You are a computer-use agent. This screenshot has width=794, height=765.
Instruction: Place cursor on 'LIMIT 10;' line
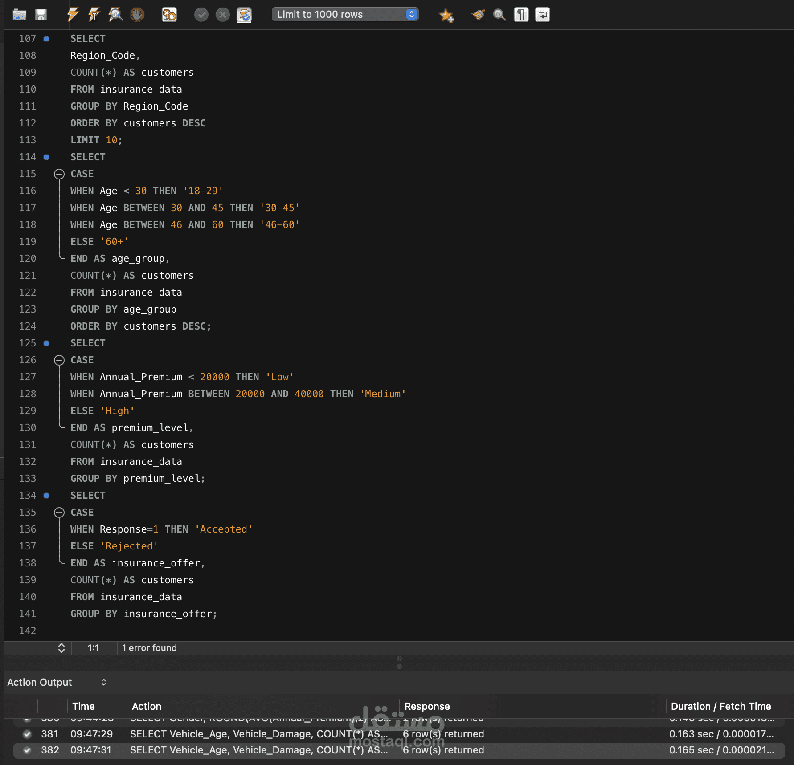(x=96, y=140)
